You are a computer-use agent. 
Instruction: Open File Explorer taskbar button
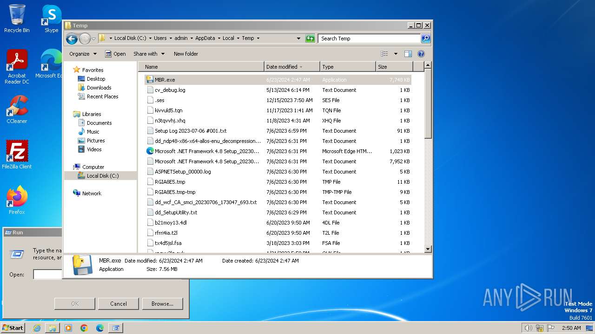53,328
